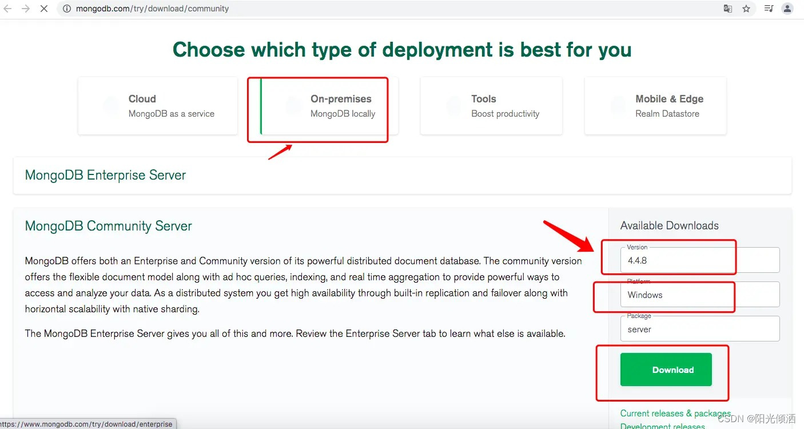The width and height of the screenshot is (804, 429).
Task: Click the On-premises card icon
Action: (x=294, y=106)
